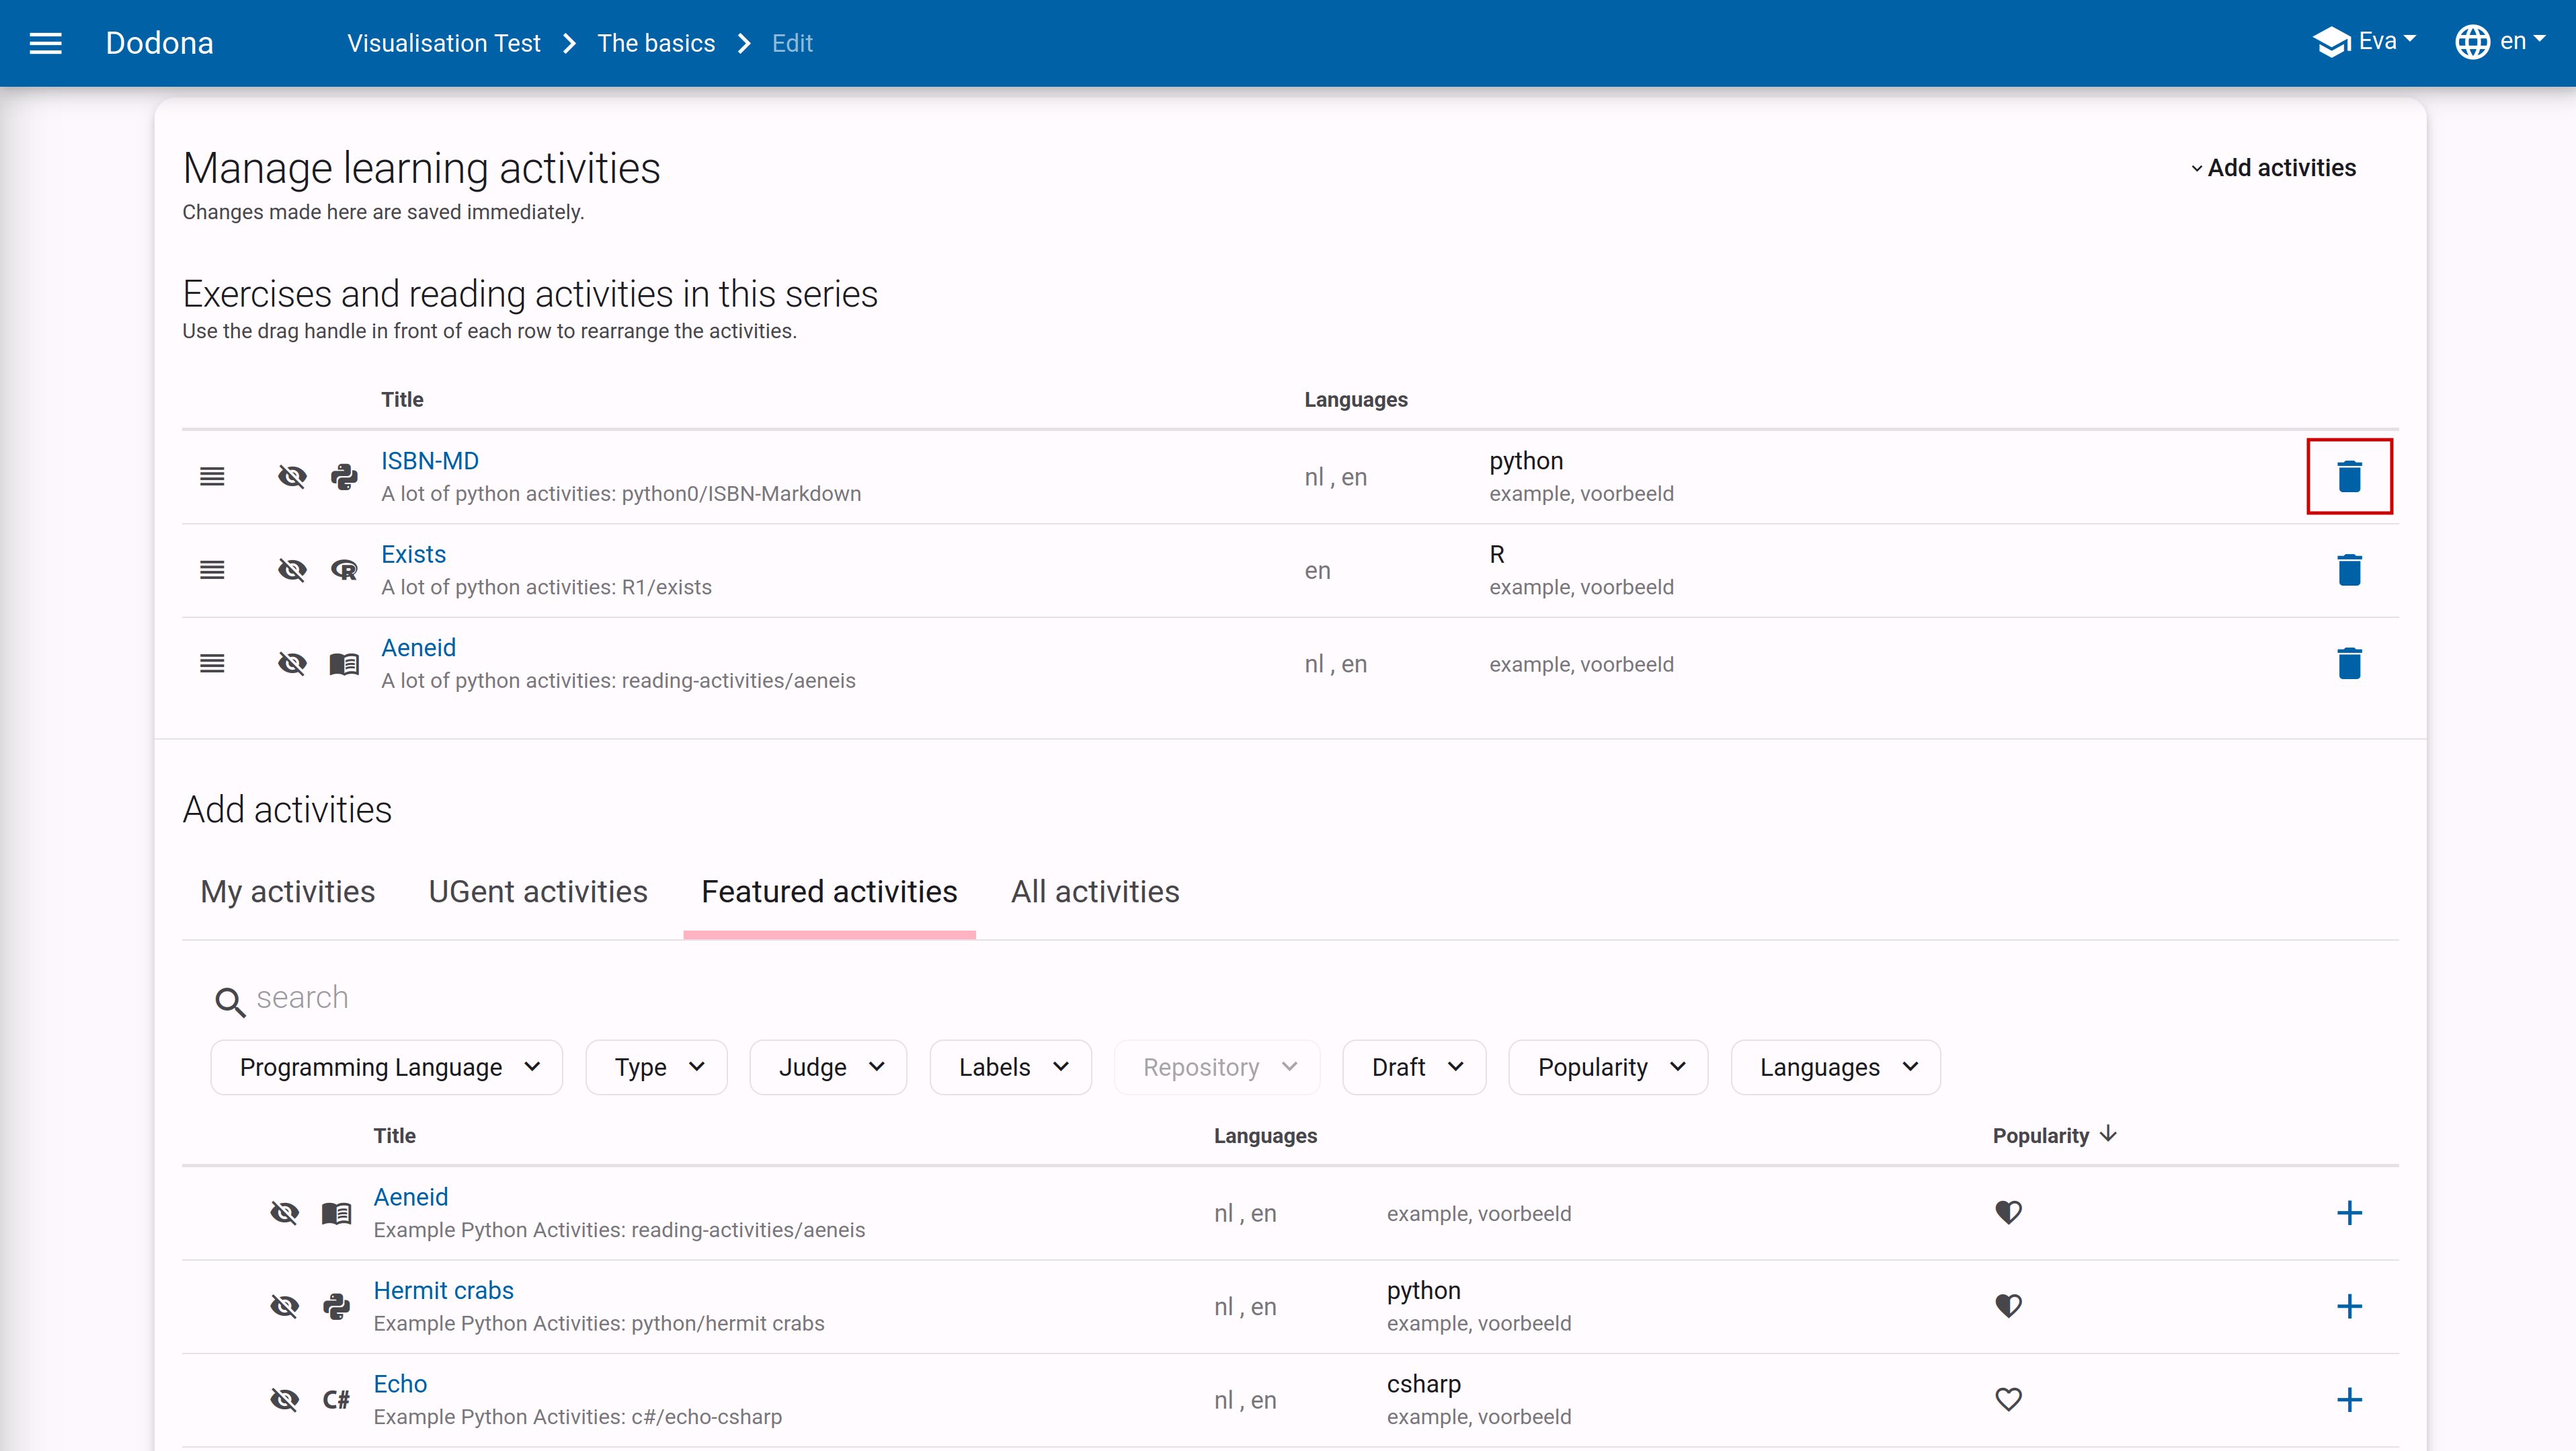
Task: Click the hidden-eye icon in ISBN-MD row
Action: (x=292, y=477)
